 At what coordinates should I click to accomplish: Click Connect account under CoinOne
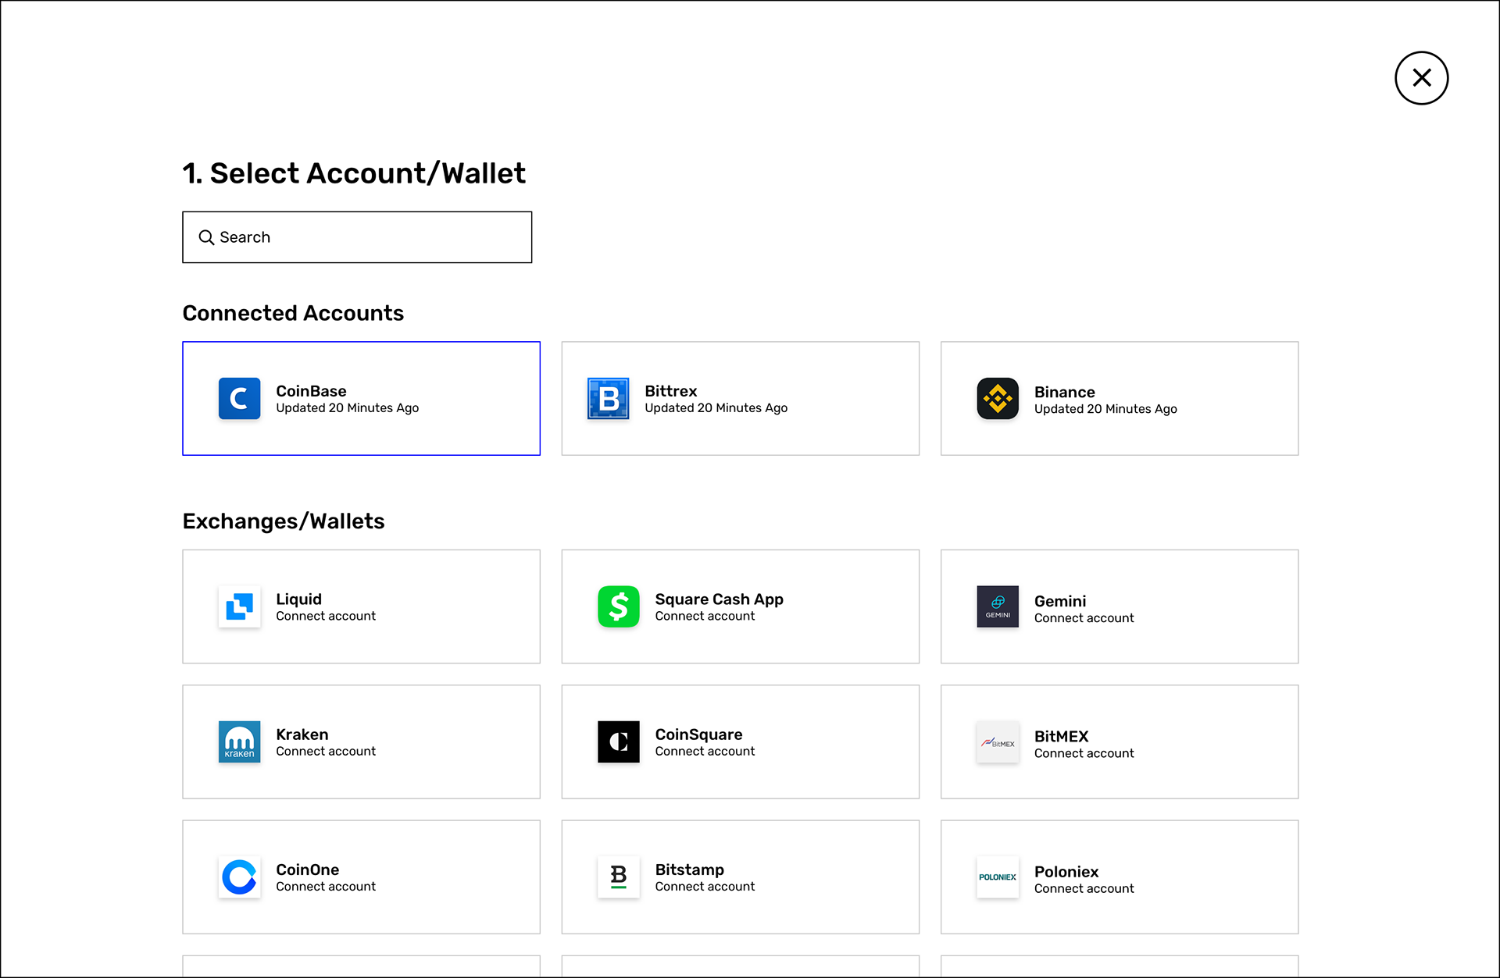(x=326, y=887)
